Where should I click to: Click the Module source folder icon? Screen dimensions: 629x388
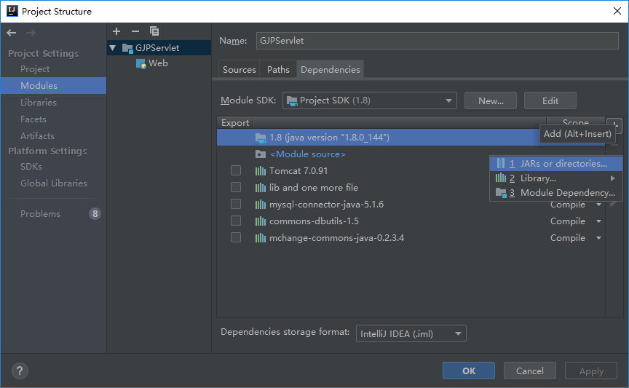tap(261, 154)
